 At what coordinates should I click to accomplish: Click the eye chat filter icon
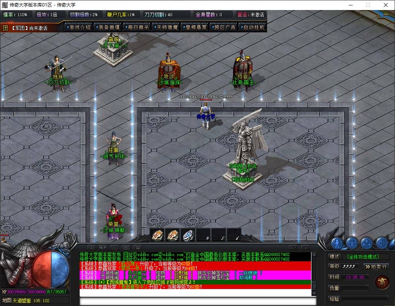[x=92, y=247]
